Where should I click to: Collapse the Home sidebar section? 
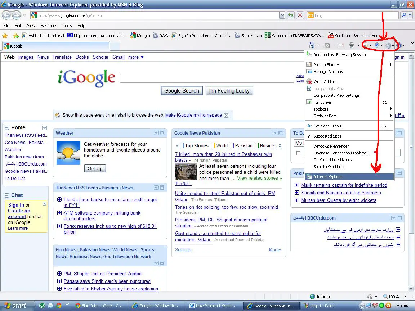pyautogui.click(x=7, y=128)
